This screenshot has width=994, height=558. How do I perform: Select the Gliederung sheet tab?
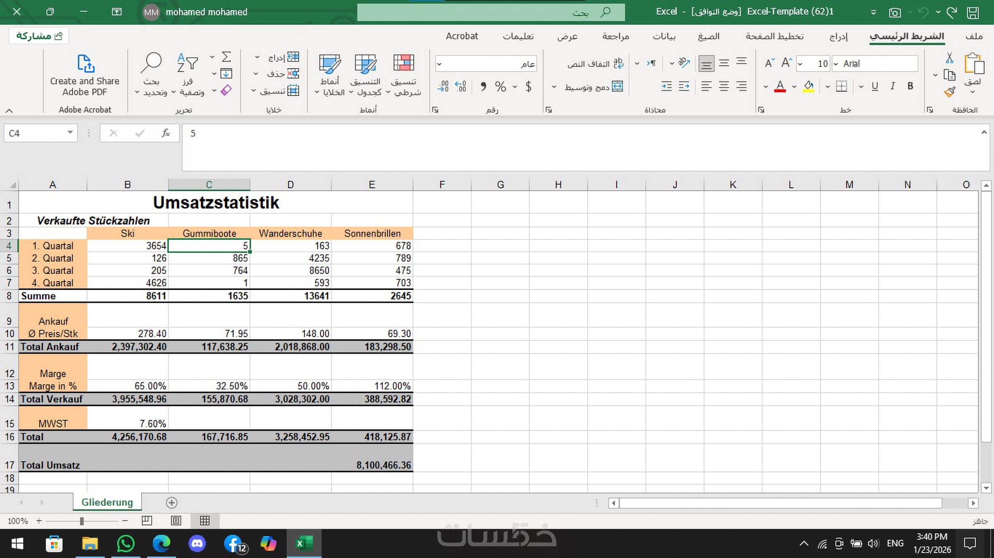coord(107,502)
